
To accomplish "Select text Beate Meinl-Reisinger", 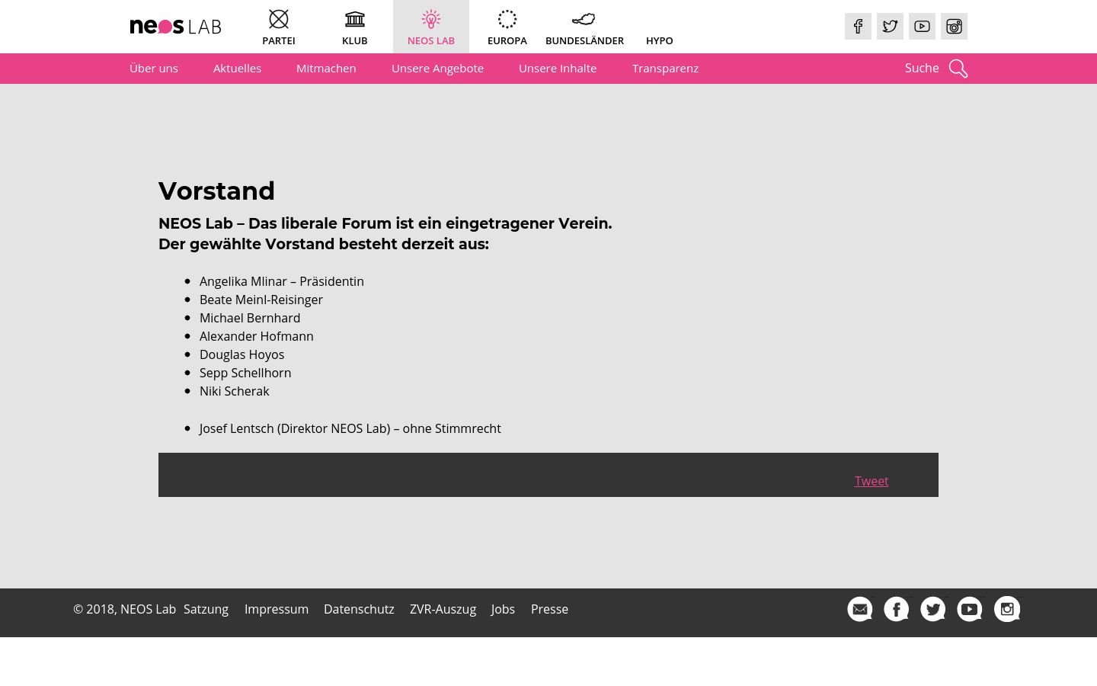I will pyautogui.click(x=261, y=300).
